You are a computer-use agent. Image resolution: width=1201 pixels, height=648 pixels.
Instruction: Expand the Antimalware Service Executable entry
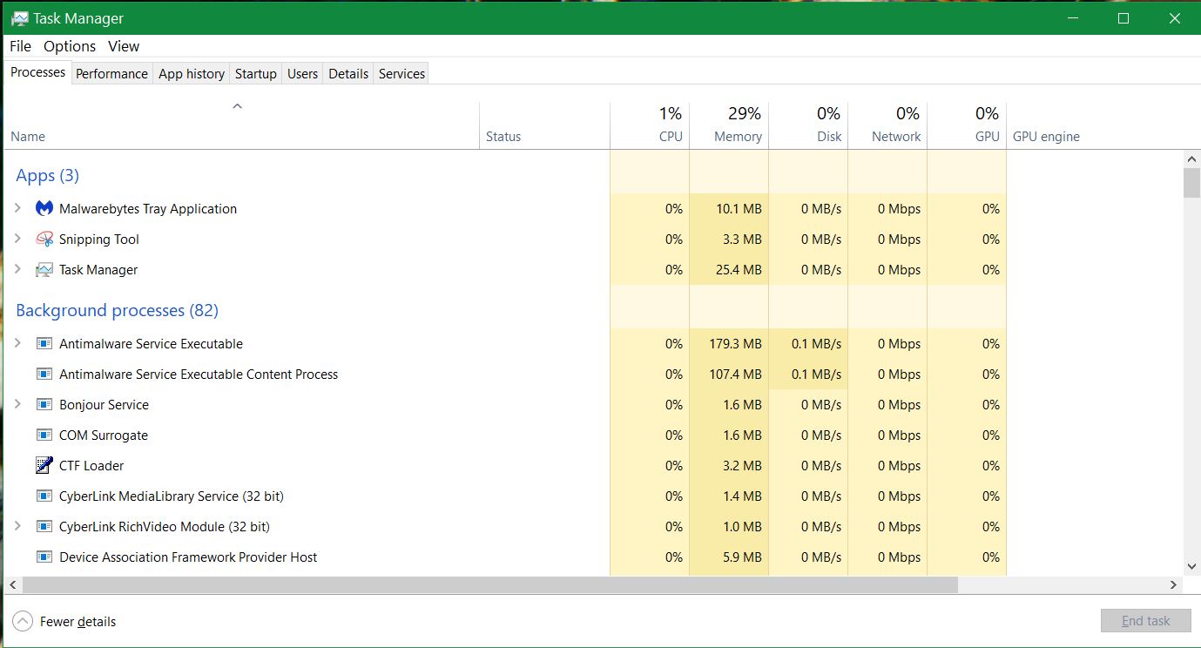point(17,344)
